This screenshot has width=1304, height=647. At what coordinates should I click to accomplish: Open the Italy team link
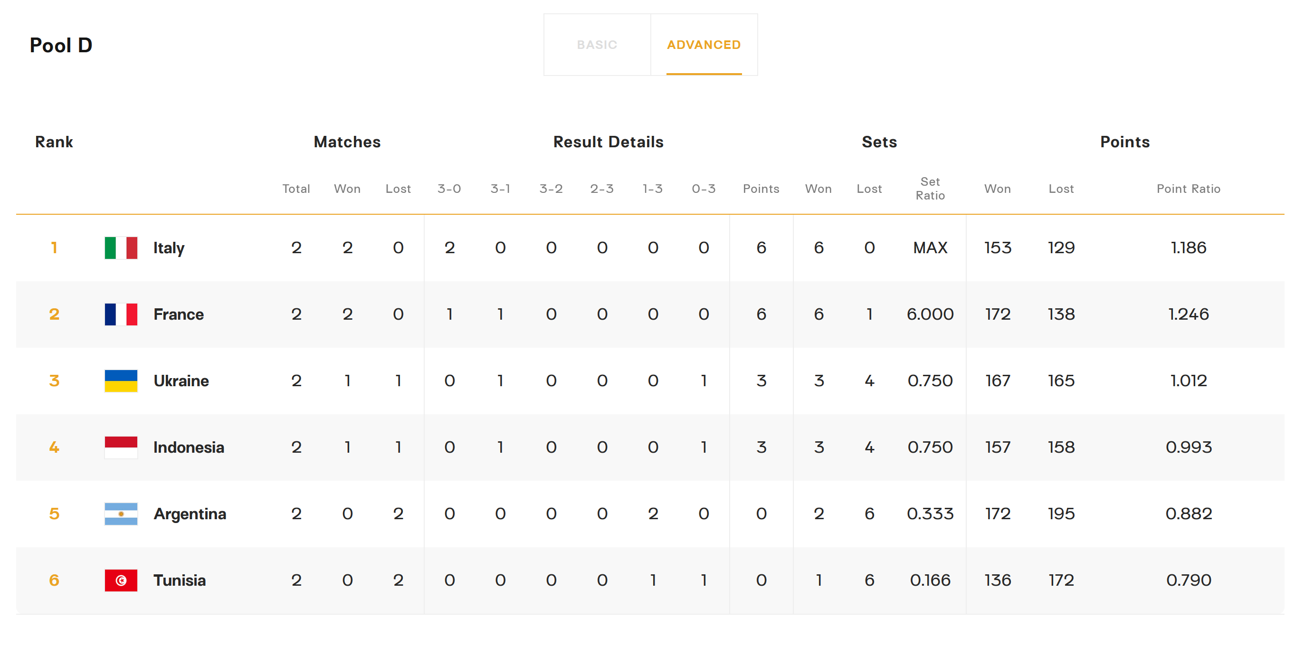(169, 247)
